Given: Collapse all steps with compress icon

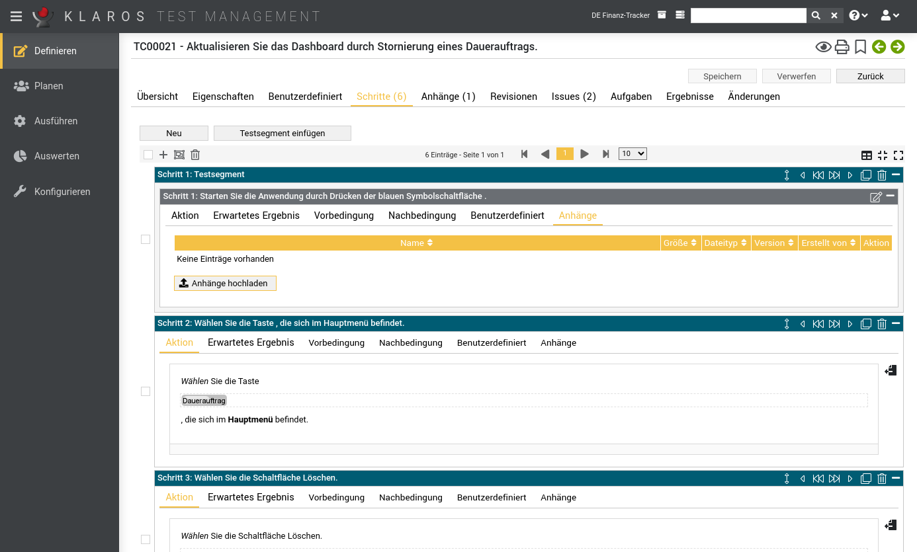Looking at the screenshot, I should point(883,155).
